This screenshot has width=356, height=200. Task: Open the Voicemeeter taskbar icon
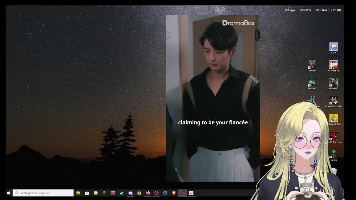coord(113,193)
